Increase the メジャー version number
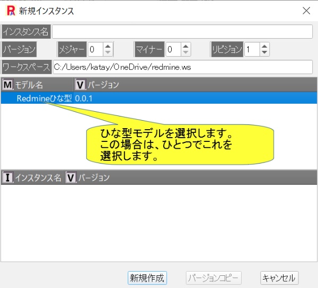 pos(108,47)
